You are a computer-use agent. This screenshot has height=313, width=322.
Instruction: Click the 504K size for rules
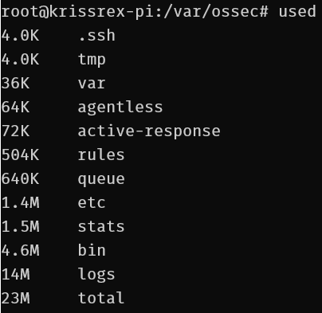tap(21, 155)
